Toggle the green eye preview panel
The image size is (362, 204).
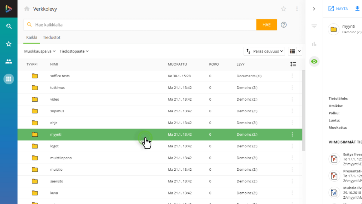314,62
